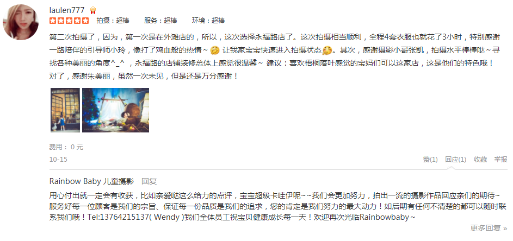Image resolution: width=513 pixels, height=241 pixels.
Task: Click the 费用：0 元 cost text
Action: pos(66,147)
